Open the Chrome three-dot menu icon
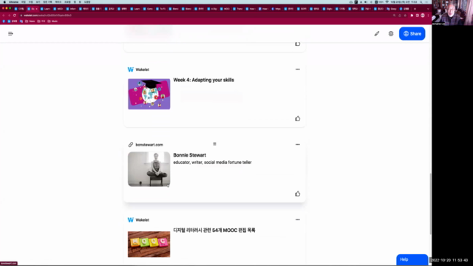473x266 pixels. pos(428,15)
